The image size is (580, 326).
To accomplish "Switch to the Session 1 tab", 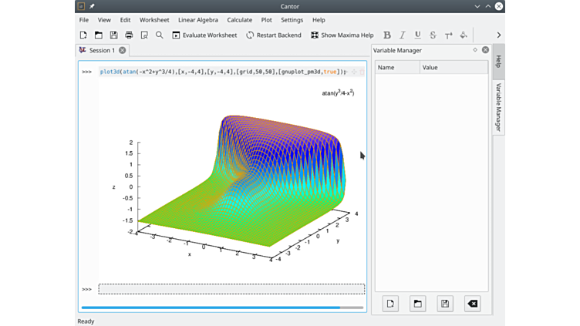I will (x=101, y=50).
